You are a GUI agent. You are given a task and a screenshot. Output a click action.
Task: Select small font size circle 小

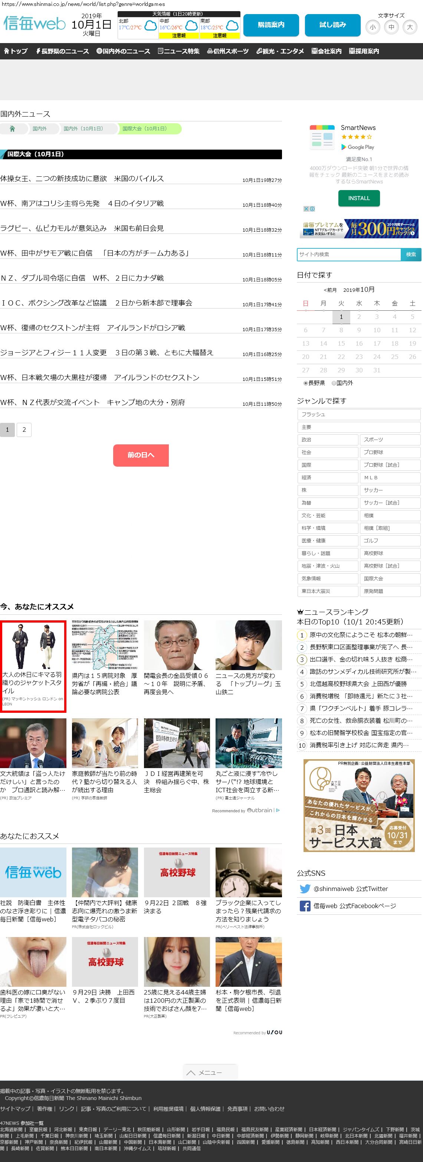click(x=373, y=27)
